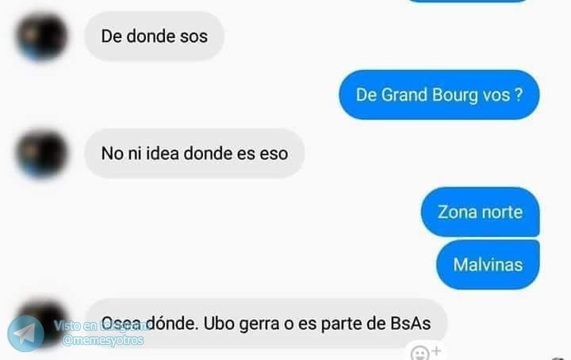Screen dimensions: 571x360
Task: Open the @memesyotros channel handle
Action: pyautogui.click(x=103, y=340)
